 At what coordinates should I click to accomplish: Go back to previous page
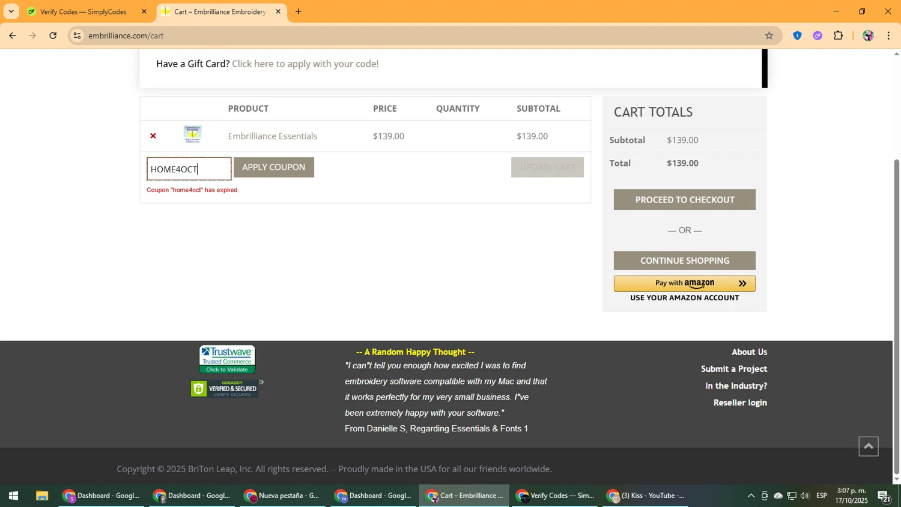tap(12, 35)
